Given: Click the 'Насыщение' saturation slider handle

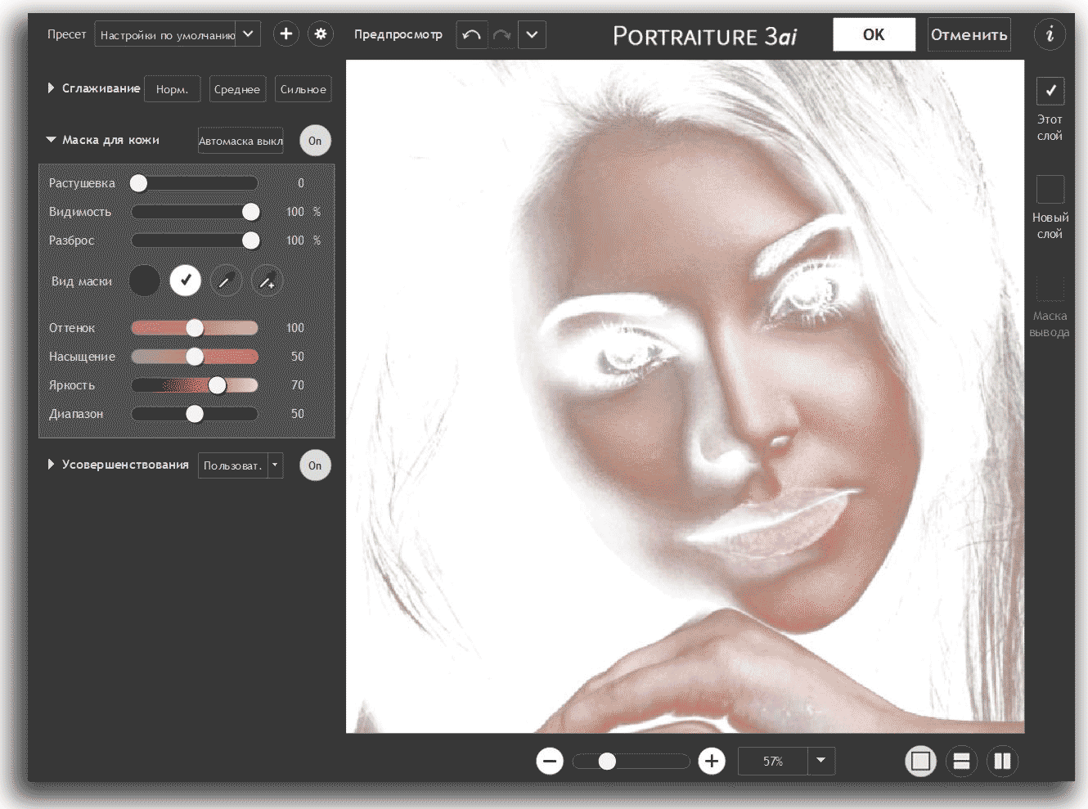Looking at the screenshot, I should 195,357.
